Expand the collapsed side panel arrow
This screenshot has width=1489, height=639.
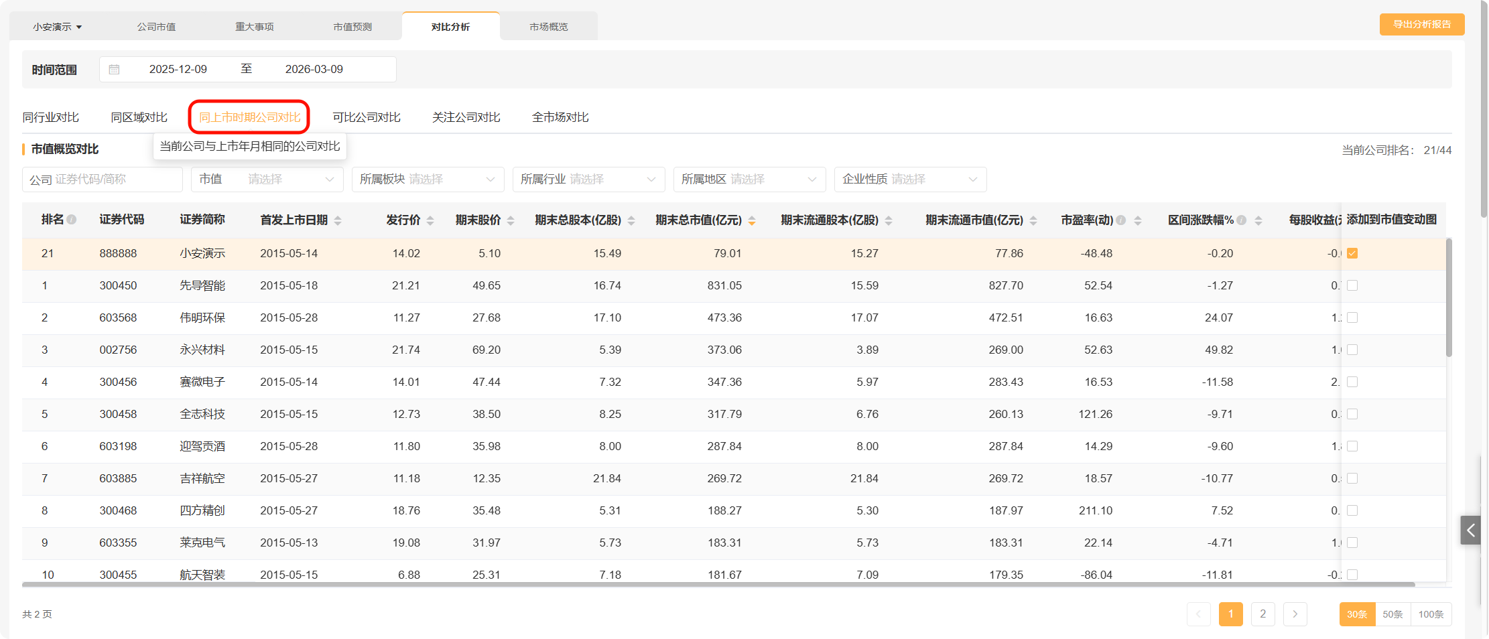[1470, 530]
